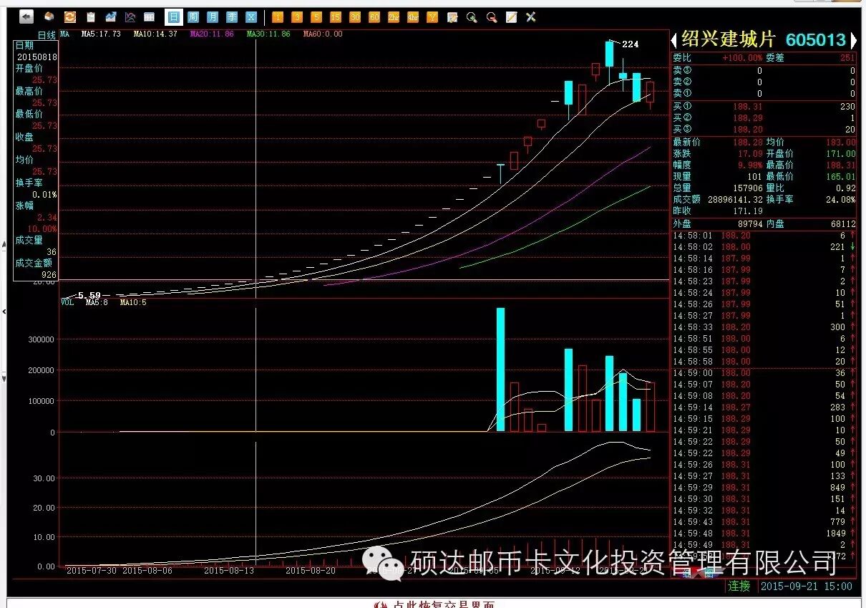Click the stock name 绍兴建城片

[727, 39]
